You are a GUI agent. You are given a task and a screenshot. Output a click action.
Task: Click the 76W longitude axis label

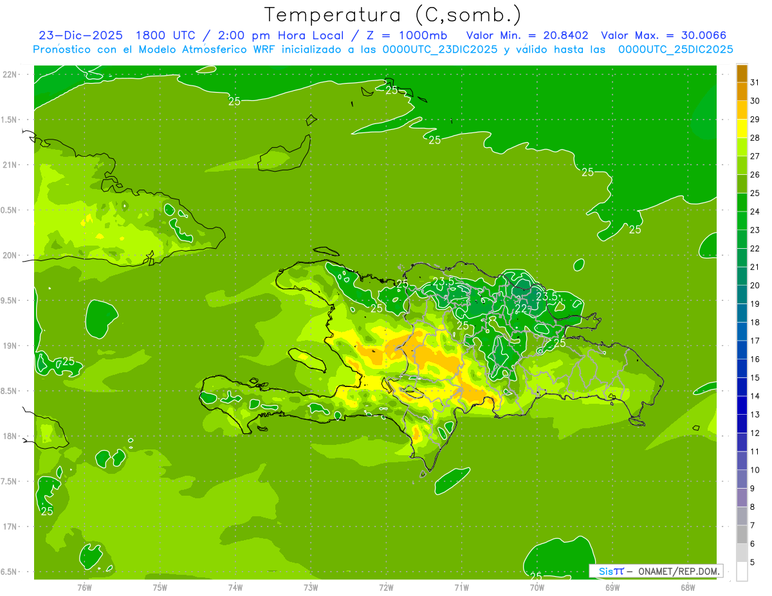click(x=84, y=587)
